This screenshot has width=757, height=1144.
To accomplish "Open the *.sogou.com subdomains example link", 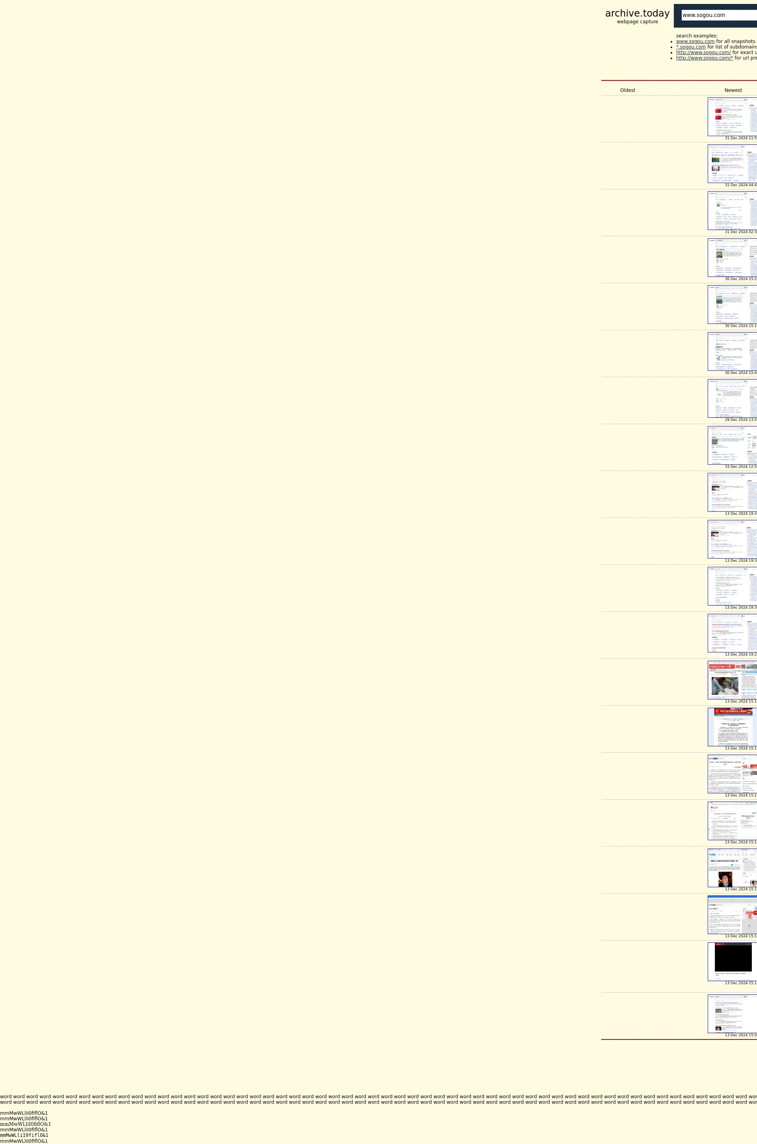I will pyautogui.click(x=690, y=47).
